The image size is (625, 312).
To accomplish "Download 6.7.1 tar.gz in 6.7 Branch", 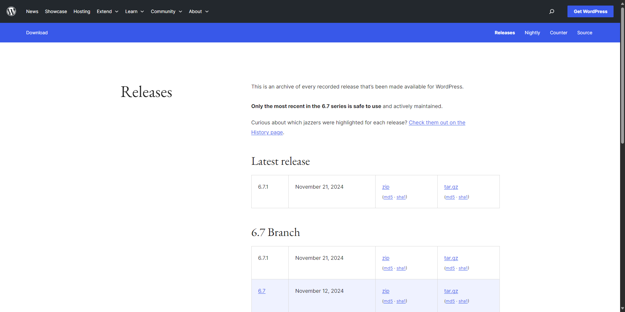I will point(451,258).
